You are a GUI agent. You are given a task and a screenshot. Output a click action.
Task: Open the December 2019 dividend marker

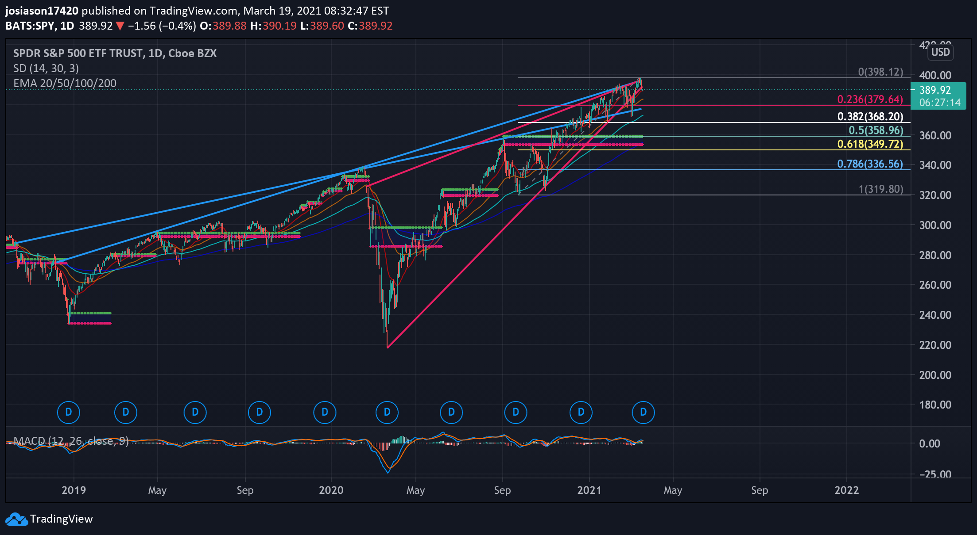325,412
